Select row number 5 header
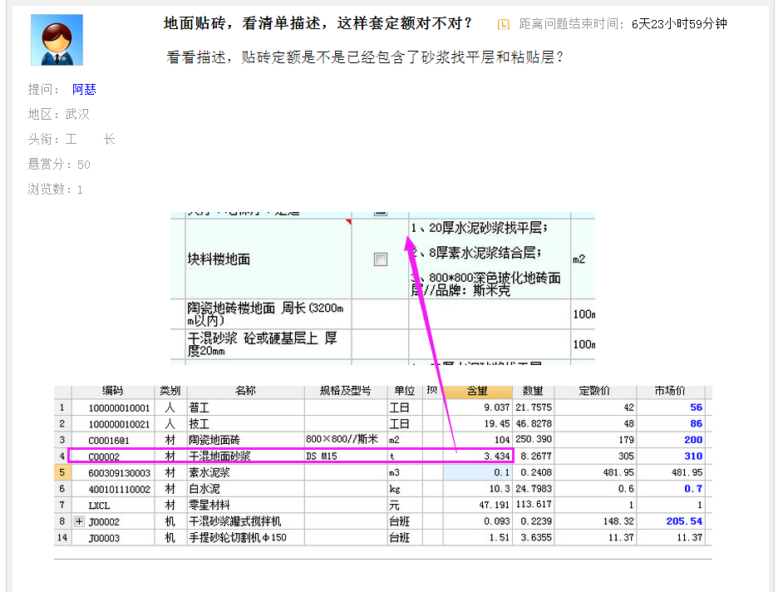Image resolution: width=783 pixels, height=592 pixels. [62, 472]
